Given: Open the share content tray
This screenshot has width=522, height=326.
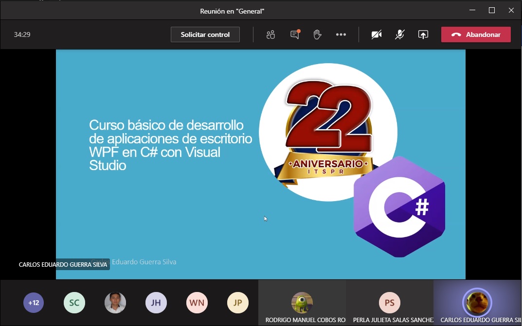Looking at the screenshot, I should pos(423,34).
